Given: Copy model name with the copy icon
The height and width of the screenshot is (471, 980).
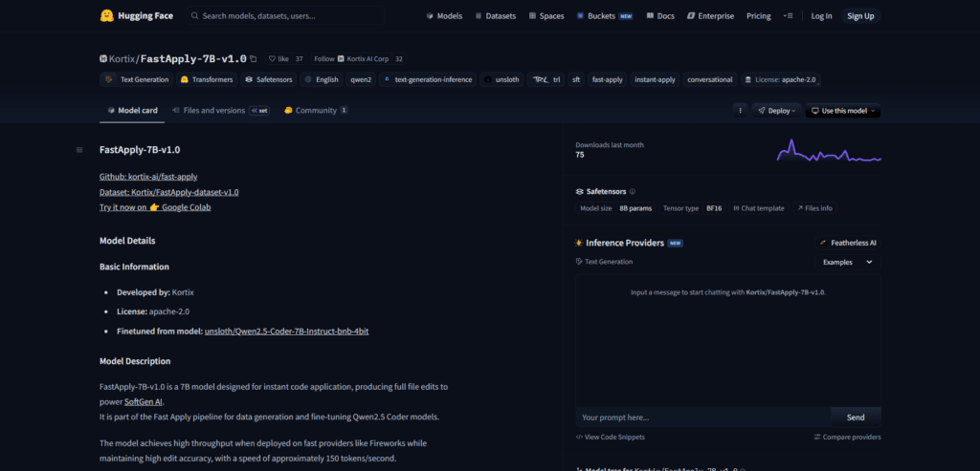Looking at the screenshot, I should click(x=253, y=59).
